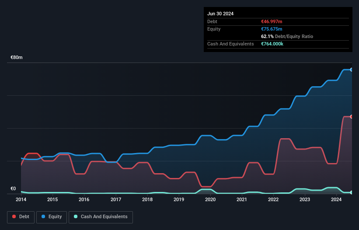
Task: Click the €46.997m debt value
Action: coord(272,21)
